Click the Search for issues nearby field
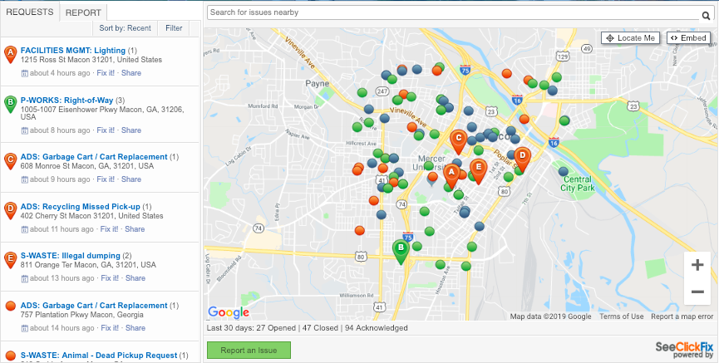 point(454,12)
